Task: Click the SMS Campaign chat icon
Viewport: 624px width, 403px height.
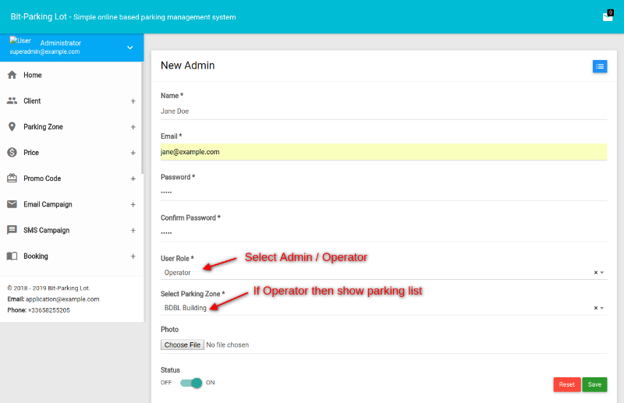Action: click(x=12, y=230)
